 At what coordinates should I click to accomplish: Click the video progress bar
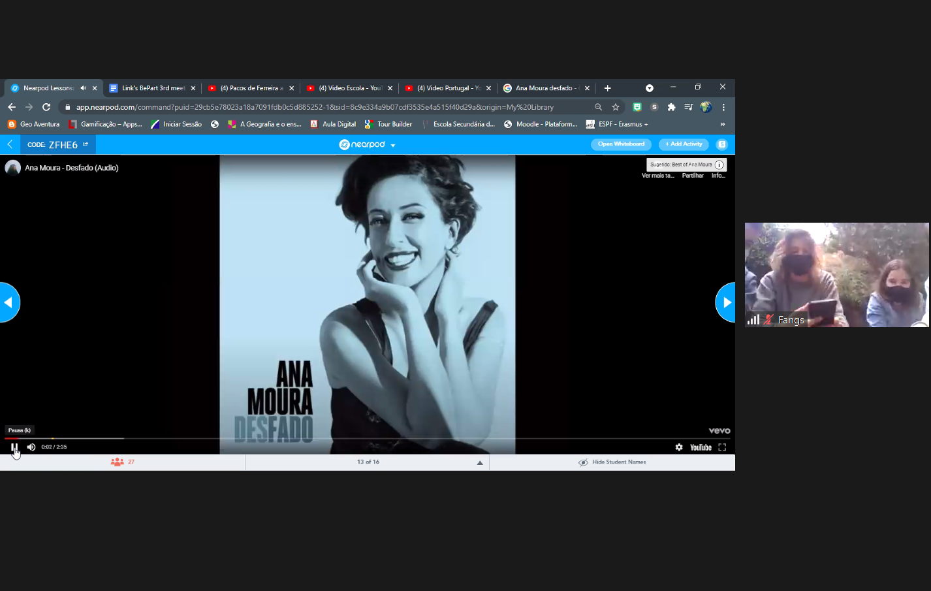368,438
